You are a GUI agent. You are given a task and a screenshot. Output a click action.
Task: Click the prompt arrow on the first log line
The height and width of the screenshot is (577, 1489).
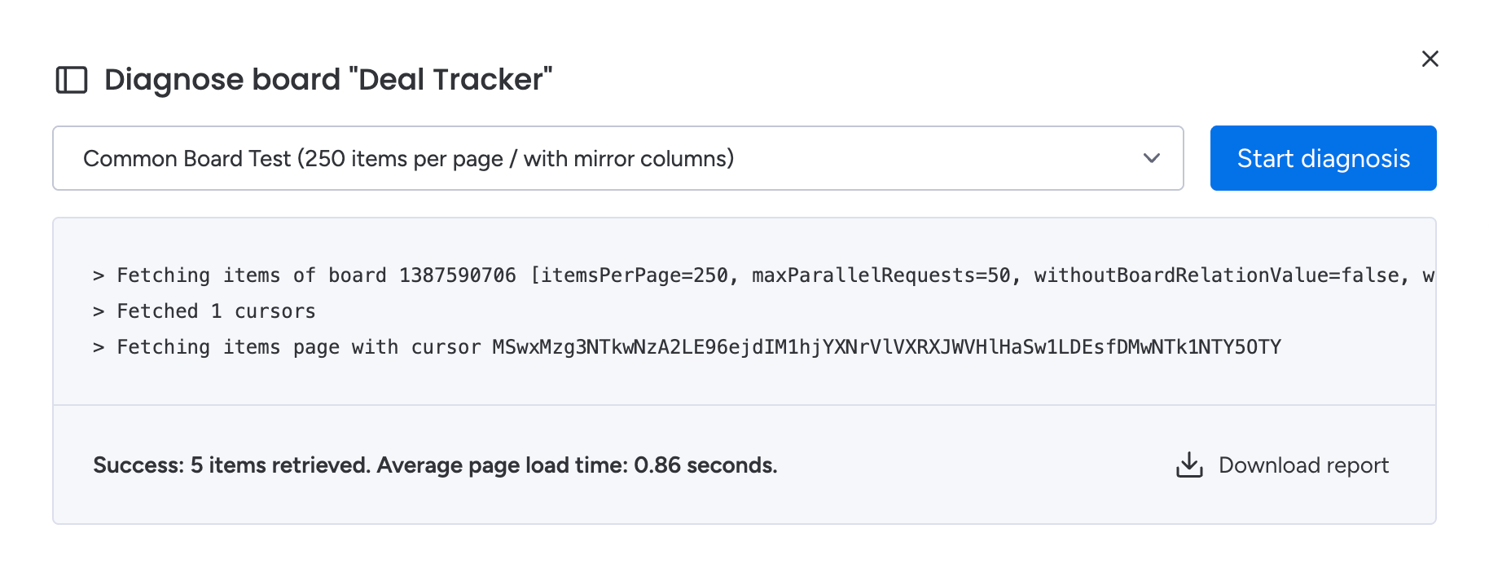coord(99,275)
